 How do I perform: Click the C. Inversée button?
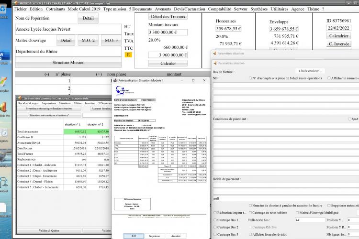(x=339, y=44)
